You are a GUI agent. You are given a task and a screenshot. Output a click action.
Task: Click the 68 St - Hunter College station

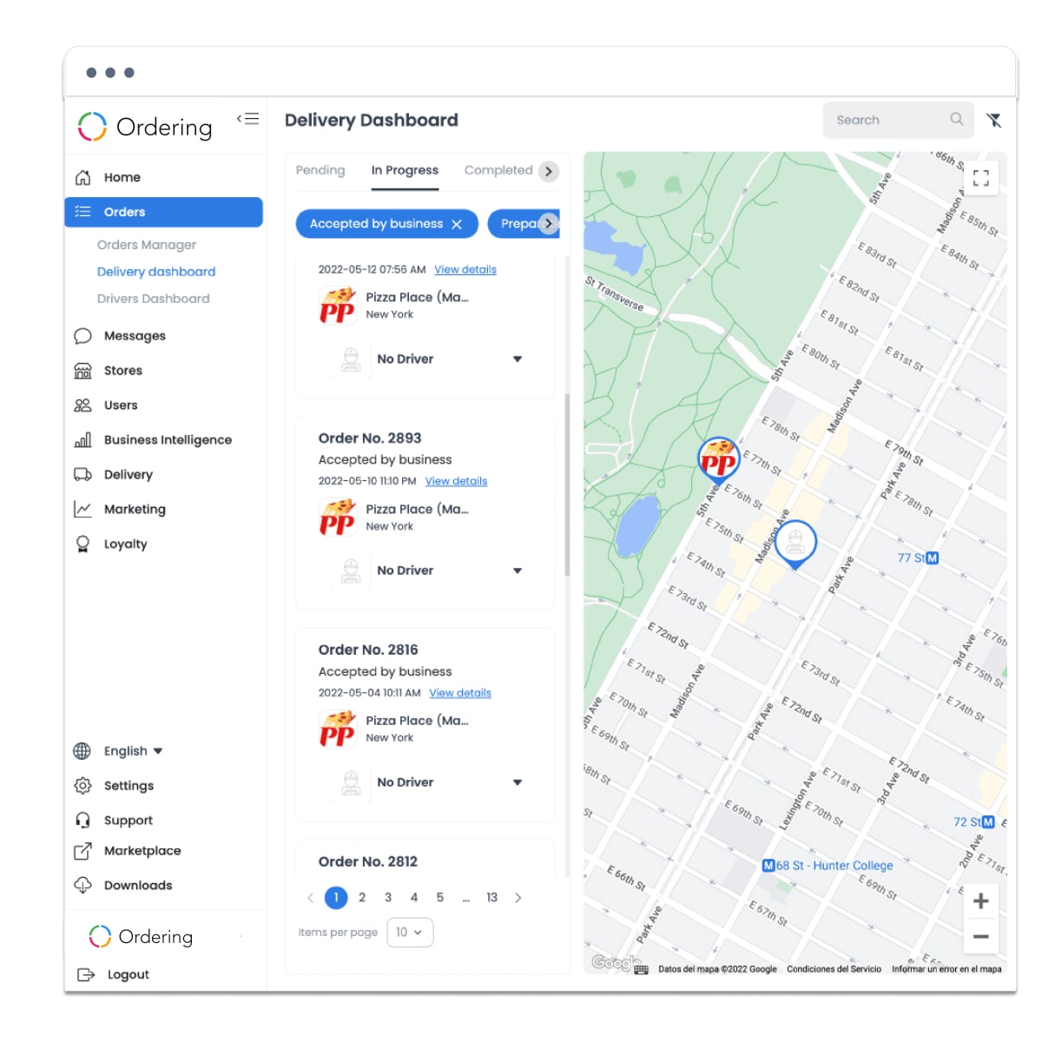click(828, 866)
